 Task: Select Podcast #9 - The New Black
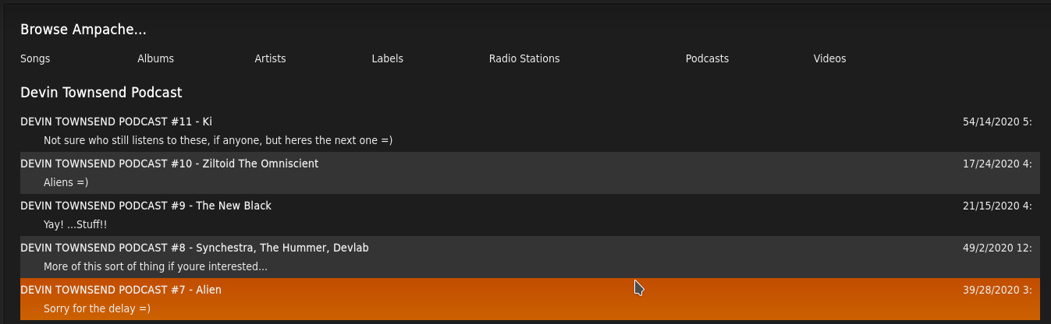(x=146, y=206)
